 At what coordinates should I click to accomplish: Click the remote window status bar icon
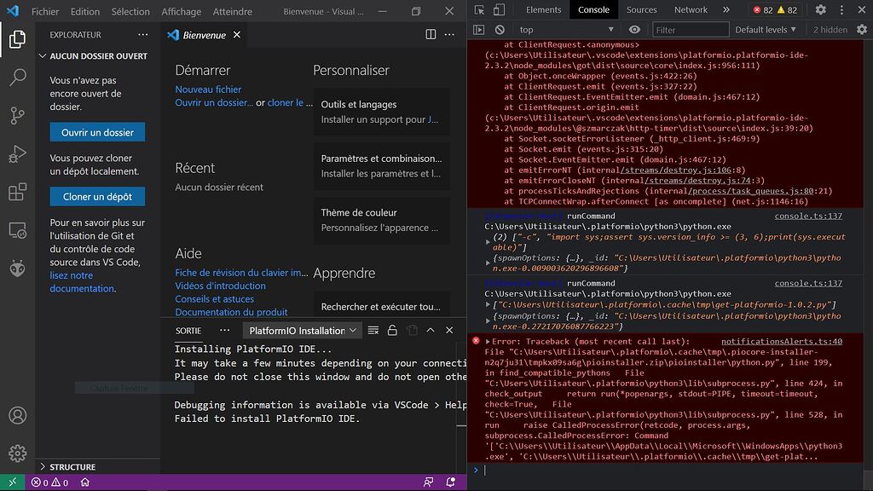click(12, 482)
